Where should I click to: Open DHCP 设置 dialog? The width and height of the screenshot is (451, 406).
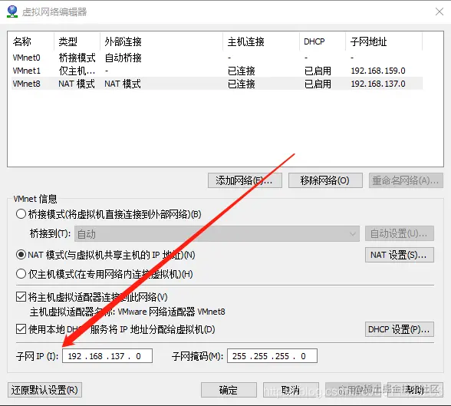click(x=400, y=329)
